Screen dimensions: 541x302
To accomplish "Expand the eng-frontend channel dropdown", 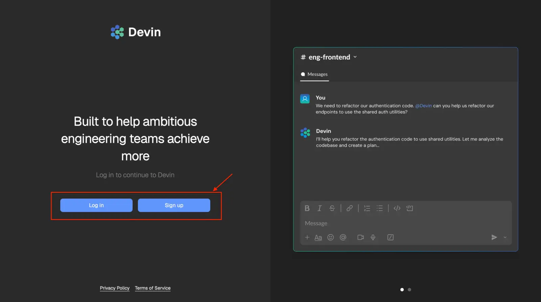I will [x=355, y=57].
